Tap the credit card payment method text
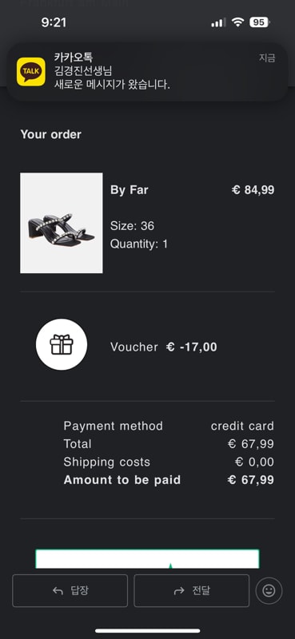This screenshot has width=295, height=639. tap(242, 426)
